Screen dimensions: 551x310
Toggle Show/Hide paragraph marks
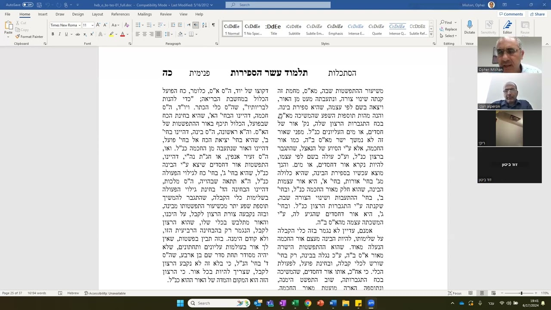pyautogui.click(x=213, y=25)
